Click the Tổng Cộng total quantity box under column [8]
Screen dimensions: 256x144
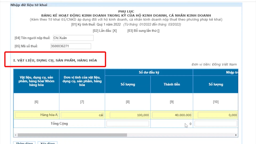128,124
